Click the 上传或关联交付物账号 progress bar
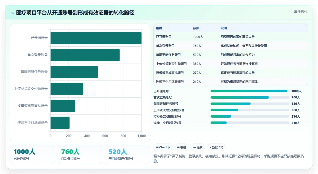This screenshot has width=318, height=174. tap(250, 110)
